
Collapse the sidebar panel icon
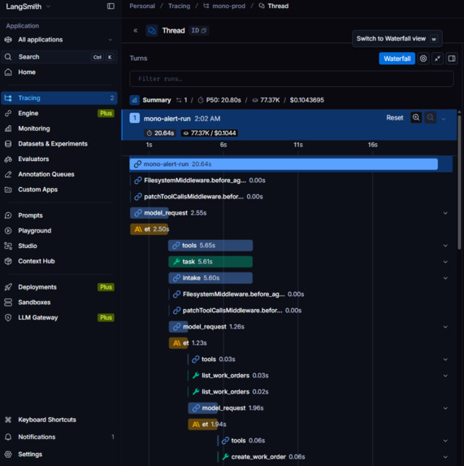(x=111, y=6)
